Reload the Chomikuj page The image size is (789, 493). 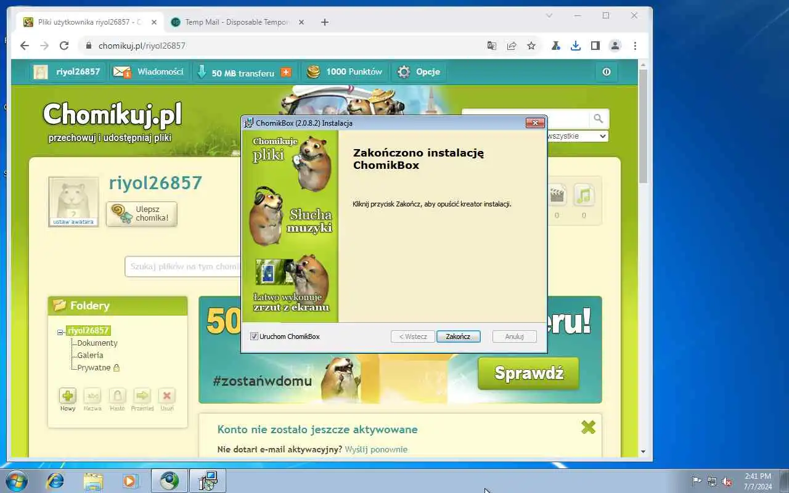tap(63, 46)
